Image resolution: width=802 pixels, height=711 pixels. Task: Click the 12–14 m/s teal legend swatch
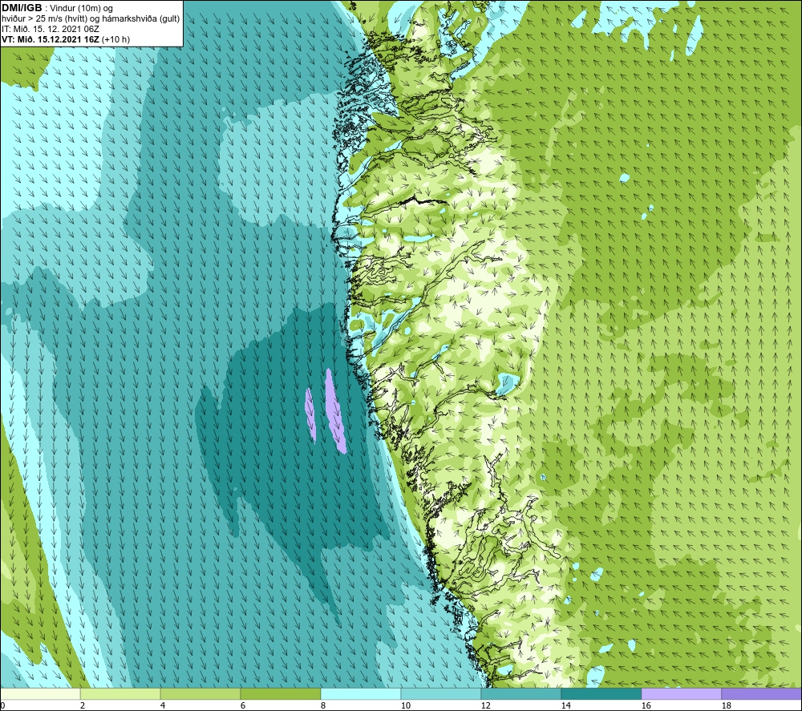point(520,693)
